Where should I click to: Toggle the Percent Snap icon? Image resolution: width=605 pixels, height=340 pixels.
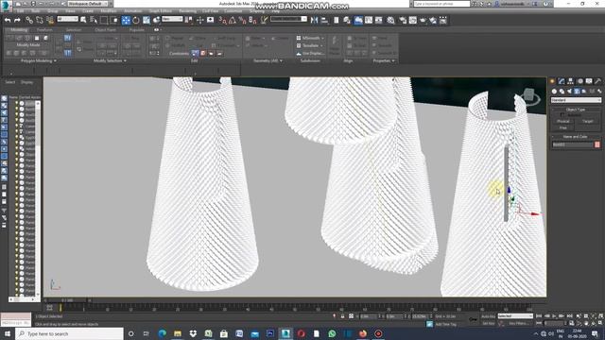pyautogui.click(x=242, y=20)
